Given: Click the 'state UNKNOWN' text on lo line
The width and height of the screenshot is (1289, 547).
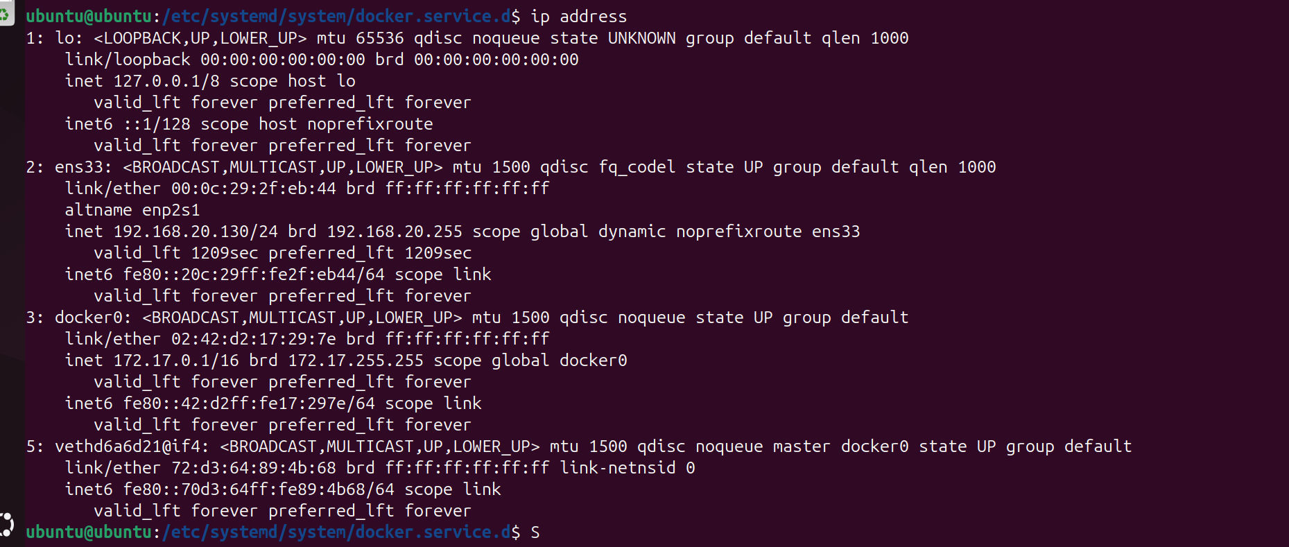Looking at the screenshot, I should 613,38.
